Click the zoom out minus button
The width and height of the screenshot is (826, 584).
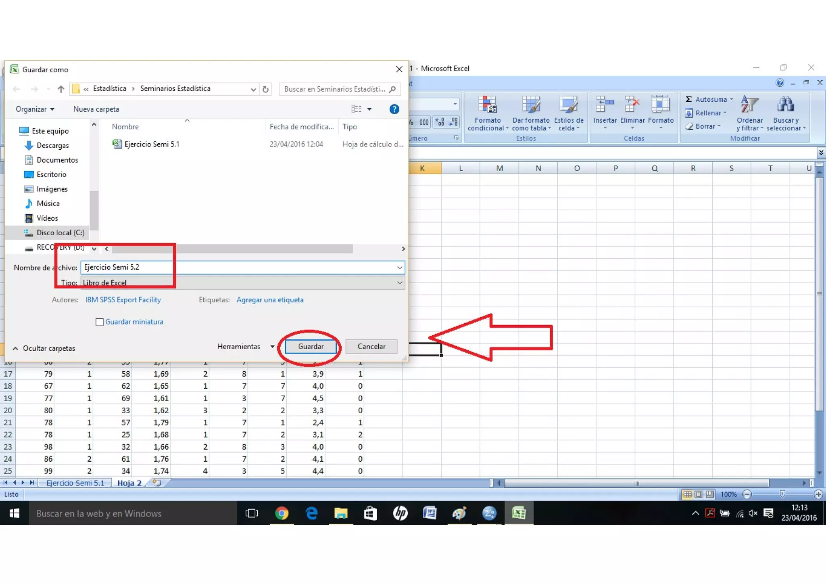747,494
